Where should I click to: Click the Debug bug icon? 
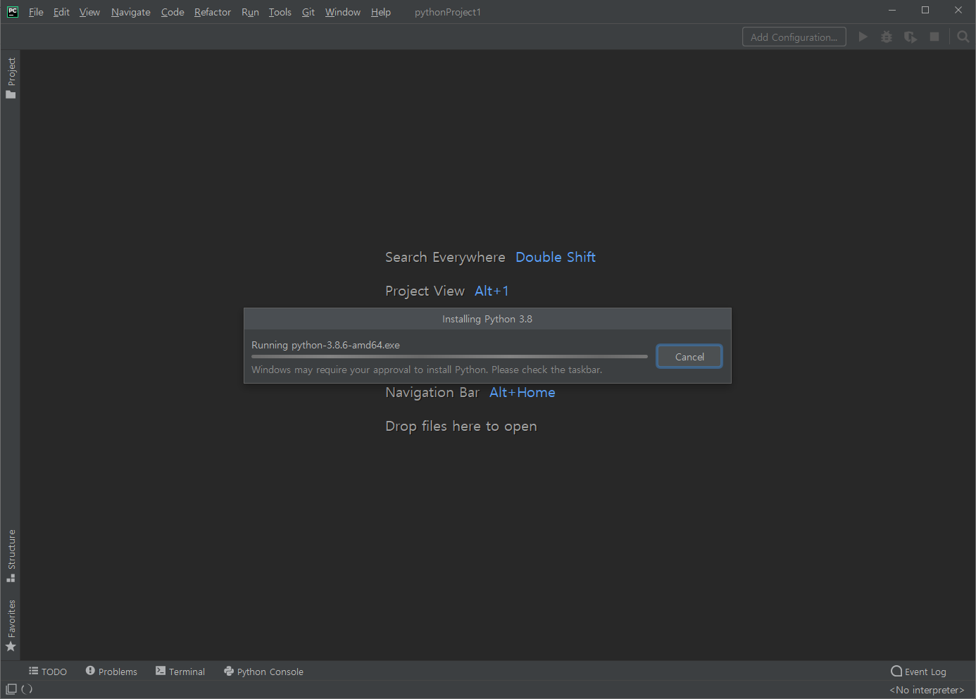887,37
